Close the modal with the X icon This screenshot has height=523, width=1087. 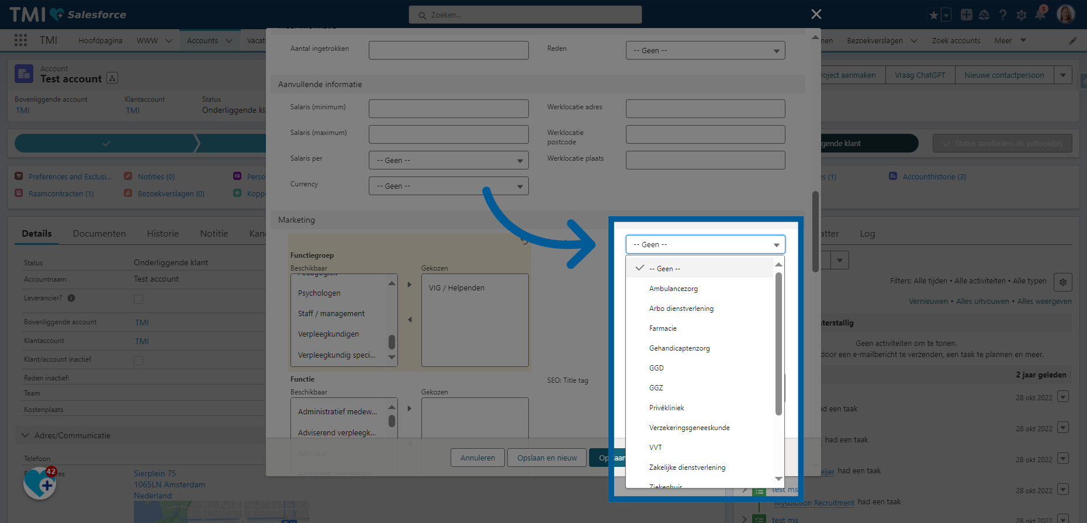(816, 14)
